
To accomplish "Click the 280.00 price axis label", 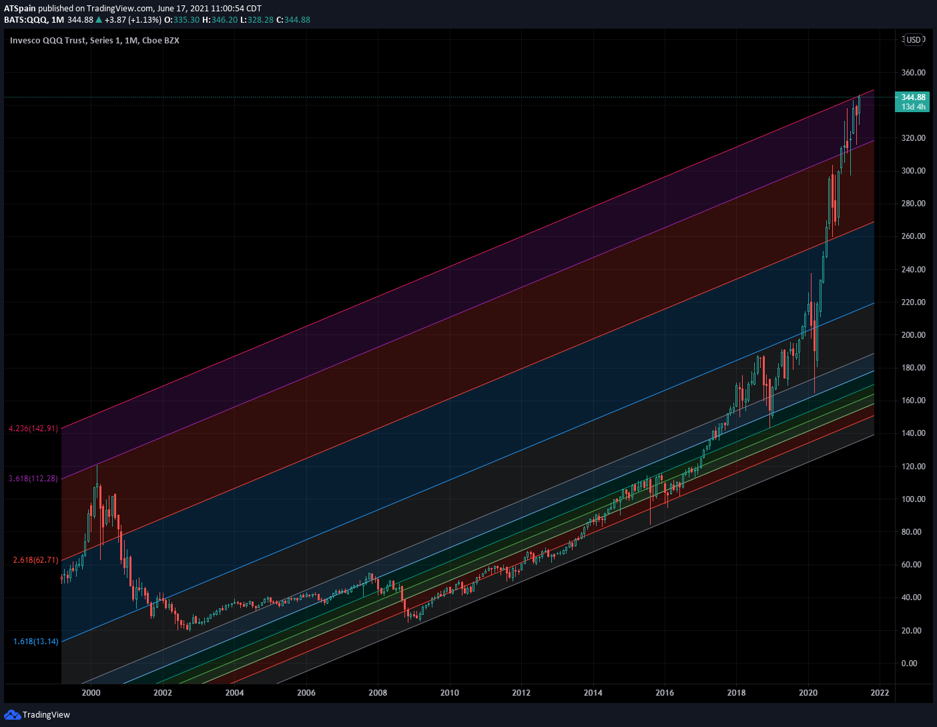I will coord(913,204).
